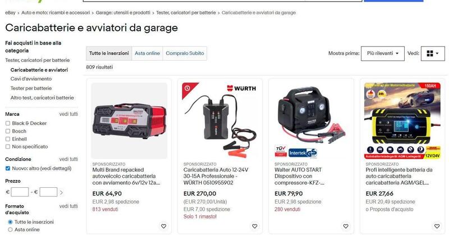The height and width of the screenshot is (235, 449).
Task: Select the Asta online radio button
Action: (x=10, y=229)
